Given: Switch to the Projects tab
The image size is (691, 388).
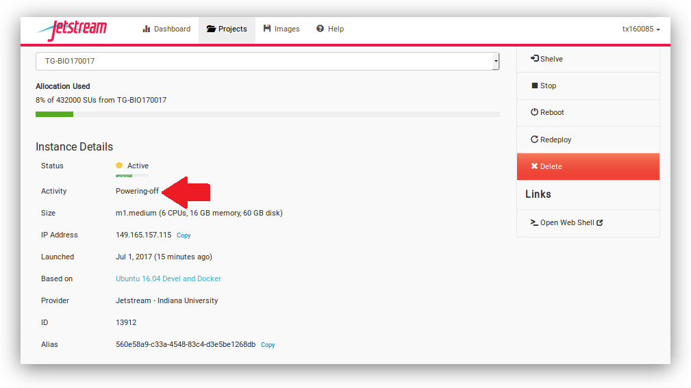Looking at the screenshot, I should coord(227,29).
